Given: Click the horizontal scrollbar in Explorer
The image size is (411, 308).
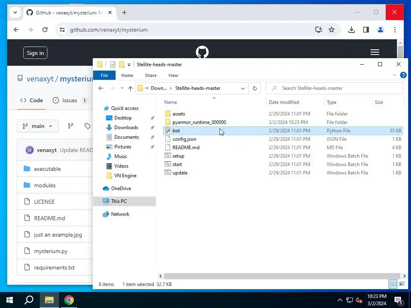Looking at the screenshot, I should pos(282,276).
